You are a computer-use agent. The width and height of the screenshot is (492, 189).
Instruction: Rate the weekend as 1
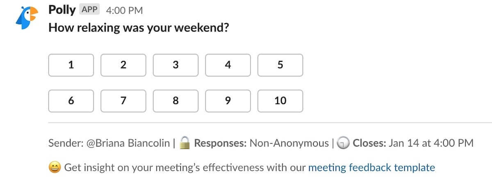pos(71,65)
